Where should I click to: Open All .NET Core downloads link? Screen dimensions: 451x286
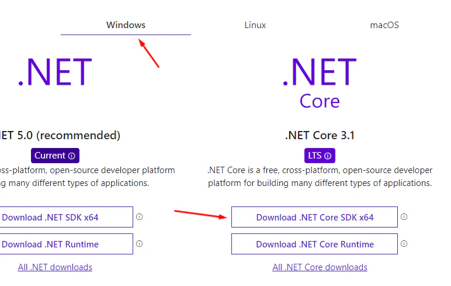point(320,267)
